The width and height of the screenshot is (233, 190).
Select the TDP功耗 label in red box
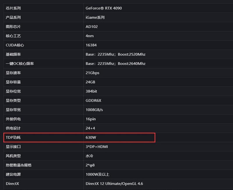coord(13,137)
